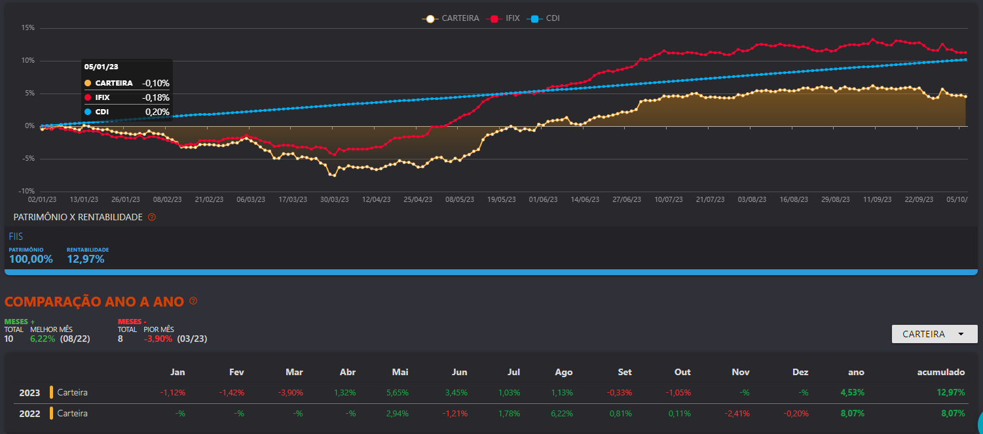Viewport: 983px width, 434px height.
Task: Click the 2023 October value -1,05%
Action: (678, 393)
